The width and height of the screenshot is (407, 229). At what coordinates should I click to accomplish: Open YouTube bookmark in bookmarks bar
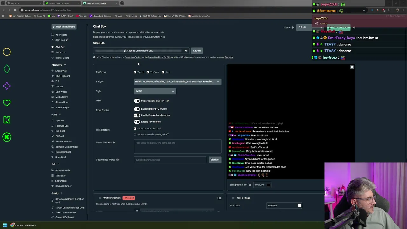click(x=81, y=16)
